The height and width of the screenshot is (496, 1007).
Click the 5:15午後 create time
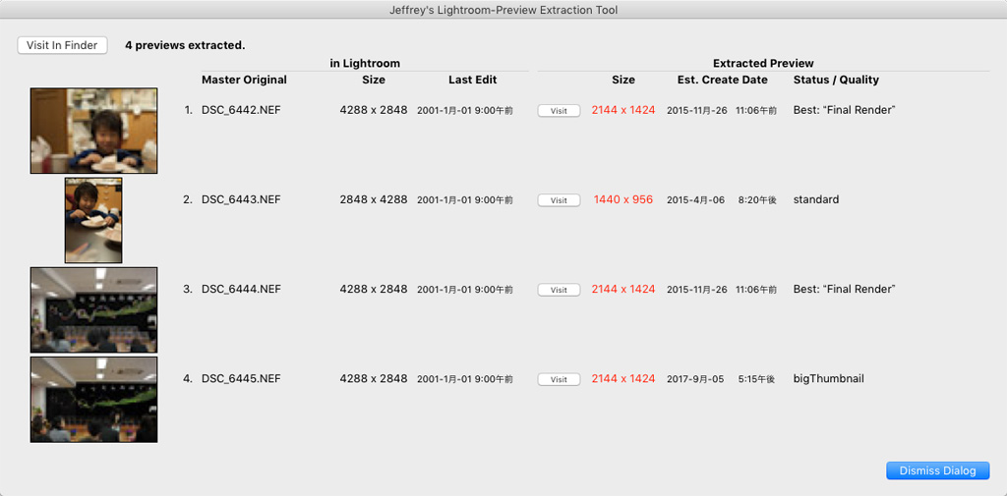[756, 379]
